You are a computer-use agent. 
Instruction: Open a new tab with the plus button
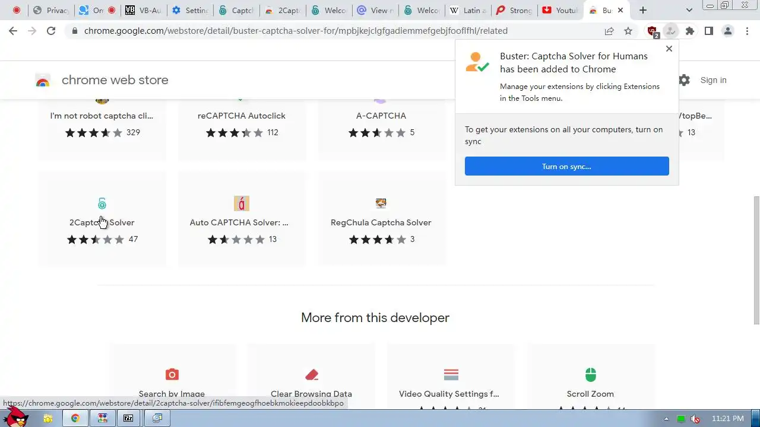[642, 10]
